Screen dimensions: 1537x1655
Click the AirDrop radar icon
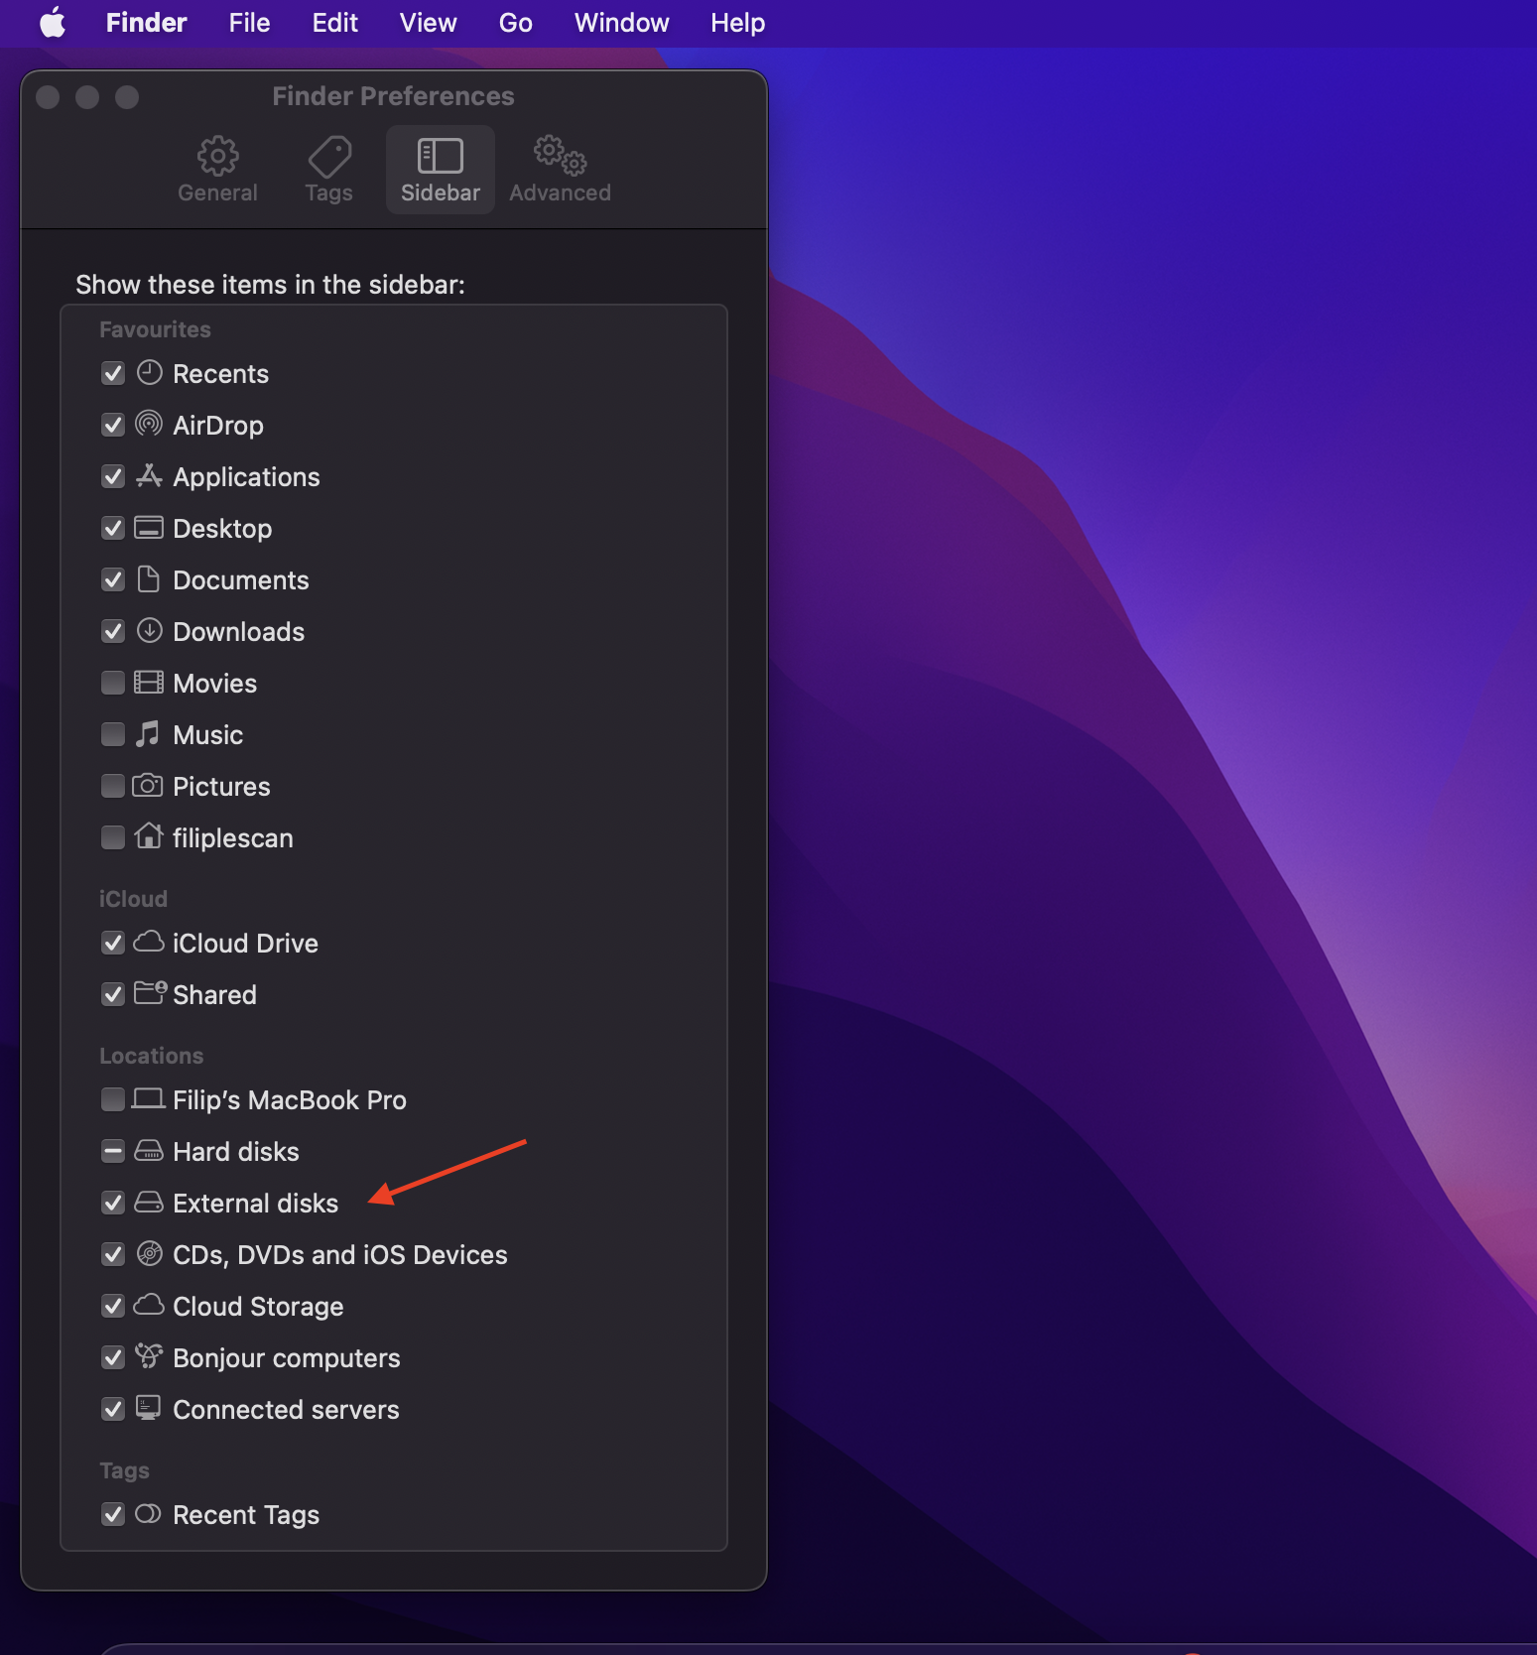149,425
